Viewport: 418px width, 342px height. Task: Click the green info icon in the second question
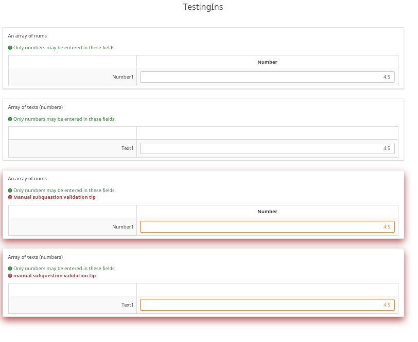coord(10,119)
